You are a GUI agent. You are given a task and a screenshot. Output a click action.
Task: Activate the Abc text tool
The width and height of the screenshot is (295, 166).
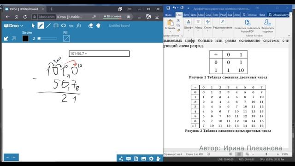(x=71, y=26)
